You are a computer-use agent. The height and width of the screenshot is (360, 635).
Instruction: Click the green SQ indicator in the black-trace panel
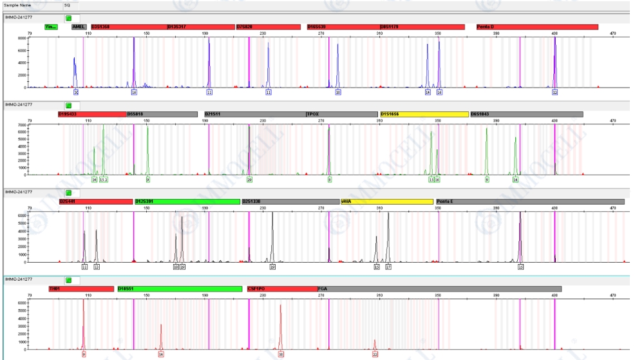click(x=69, y=192)
